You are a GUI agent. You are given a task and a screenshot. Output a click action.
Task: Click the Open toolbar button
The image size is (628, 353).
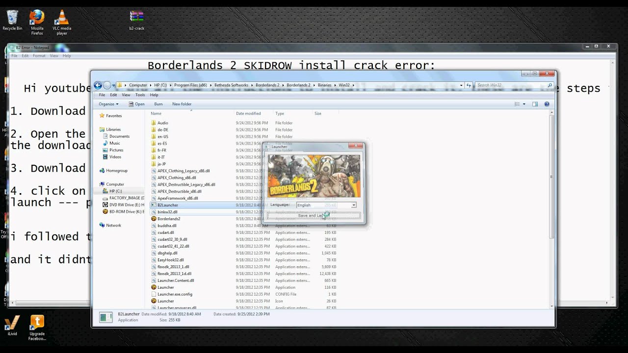click(137, 104)
